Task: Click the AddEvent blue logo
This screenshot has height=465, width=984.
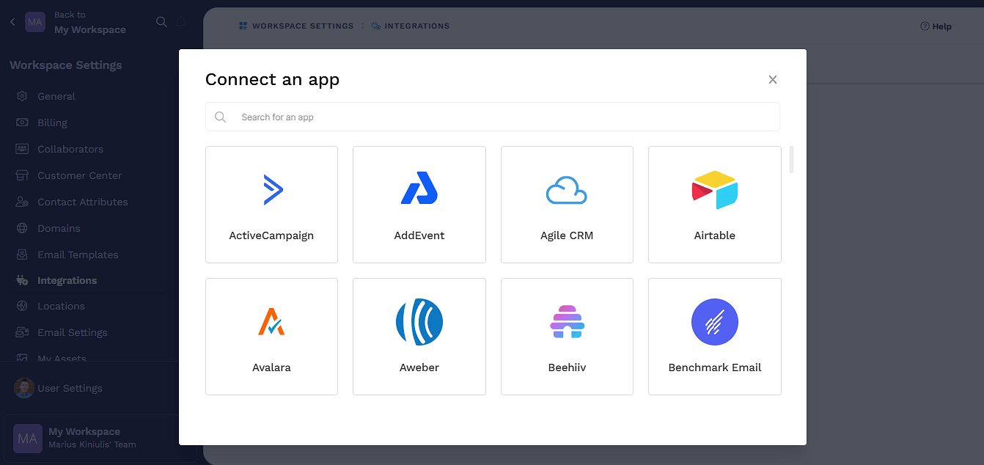Action: [x=419, y=188]
